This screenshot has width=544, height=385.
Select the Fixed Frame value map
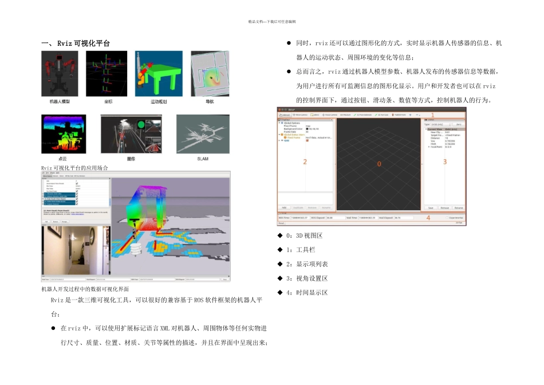308,125
